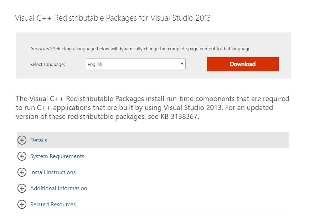This screenshot has width=319, height=222.
Task: Click the plus icon beside Details
Action: click(22, 140)
